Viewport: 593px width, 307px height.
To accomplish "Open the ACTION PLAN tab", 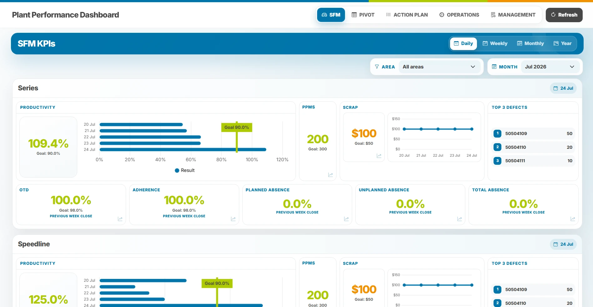I will coord(407,15).
